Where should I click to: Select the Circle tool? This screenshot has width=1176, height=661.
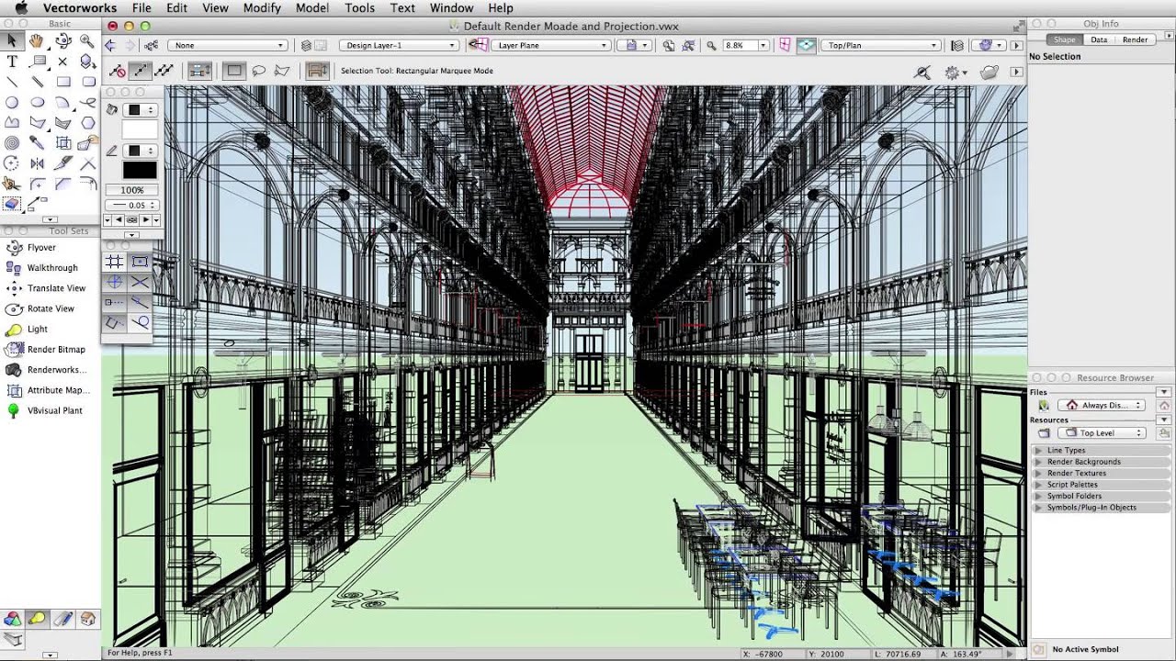point(12,102)
